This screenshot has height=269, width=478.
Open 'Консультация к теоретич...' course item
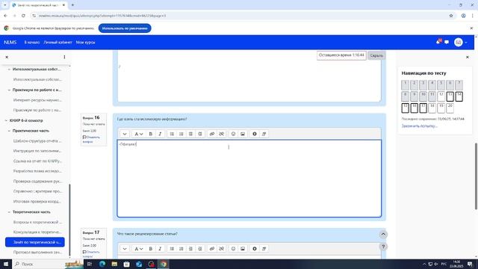(37, 232)
